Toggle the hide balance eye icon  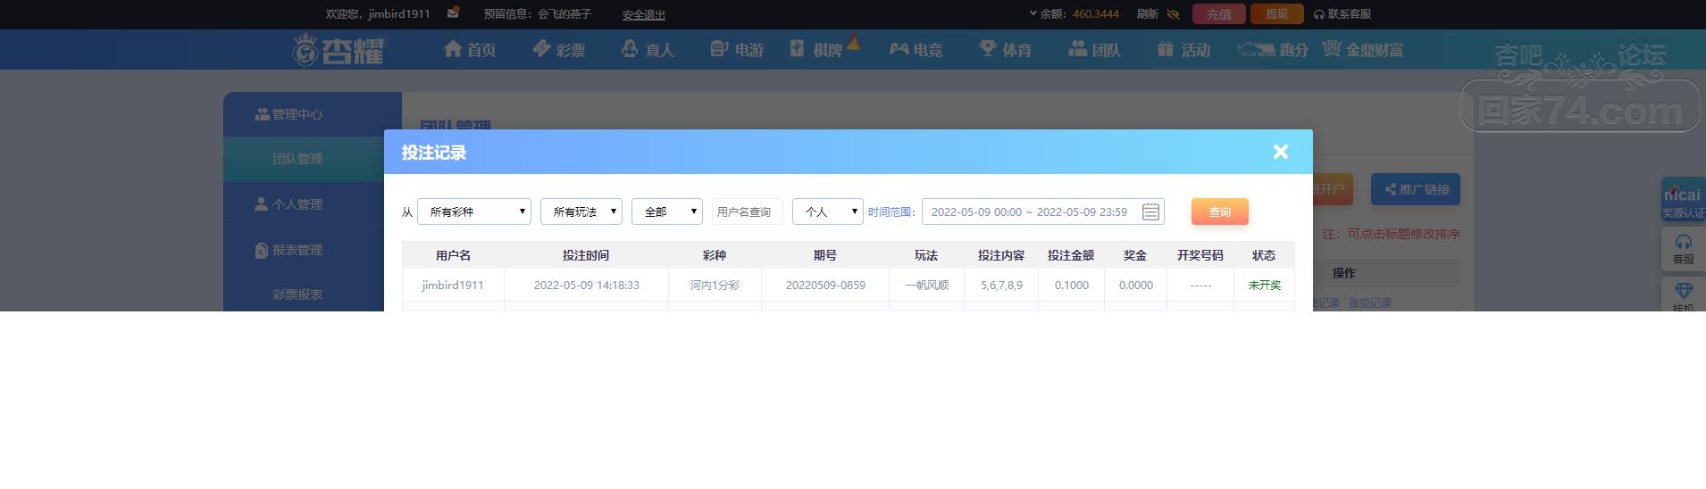pos(1173,14)
